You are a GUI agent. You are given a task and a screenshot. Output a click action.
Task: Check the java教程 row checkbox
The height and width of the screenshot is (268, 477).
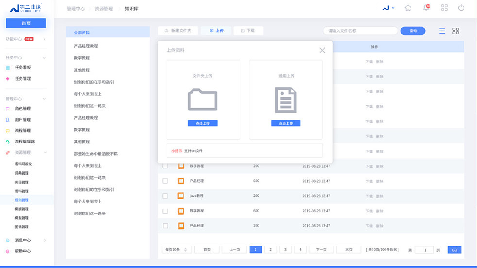coord(165,196)
